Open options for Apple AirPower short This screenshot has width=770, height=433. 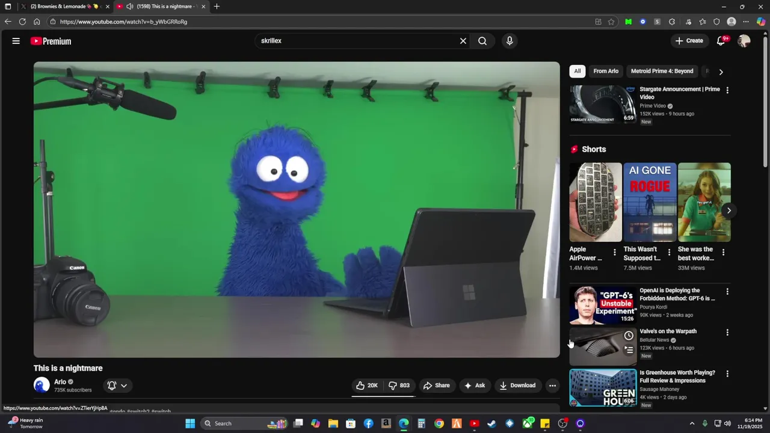point(614,252)
